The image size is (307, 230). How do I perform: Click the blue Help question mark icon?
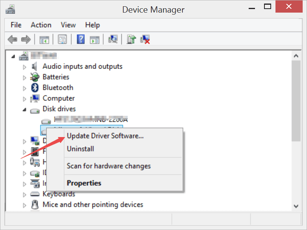tap(81, 39)
